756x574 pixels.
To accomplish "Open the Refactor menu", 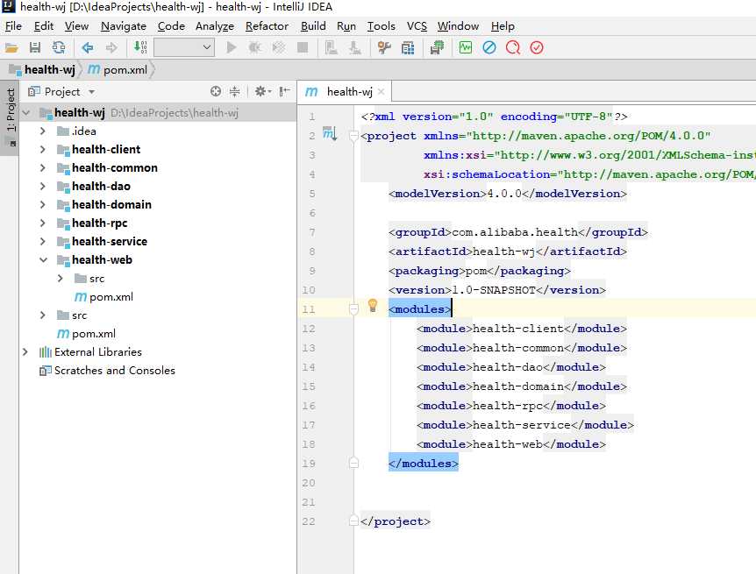I will pos(267,26).
